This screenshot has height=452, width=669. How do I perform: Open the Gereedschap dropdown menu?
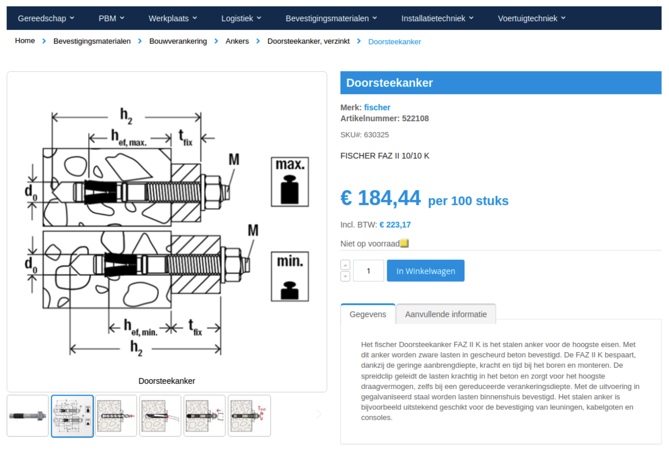[46, 18]
